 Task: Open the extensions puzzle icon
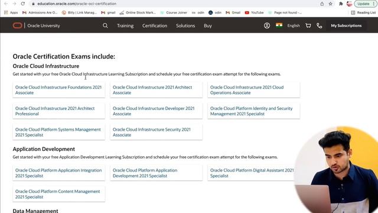point(341,4)
